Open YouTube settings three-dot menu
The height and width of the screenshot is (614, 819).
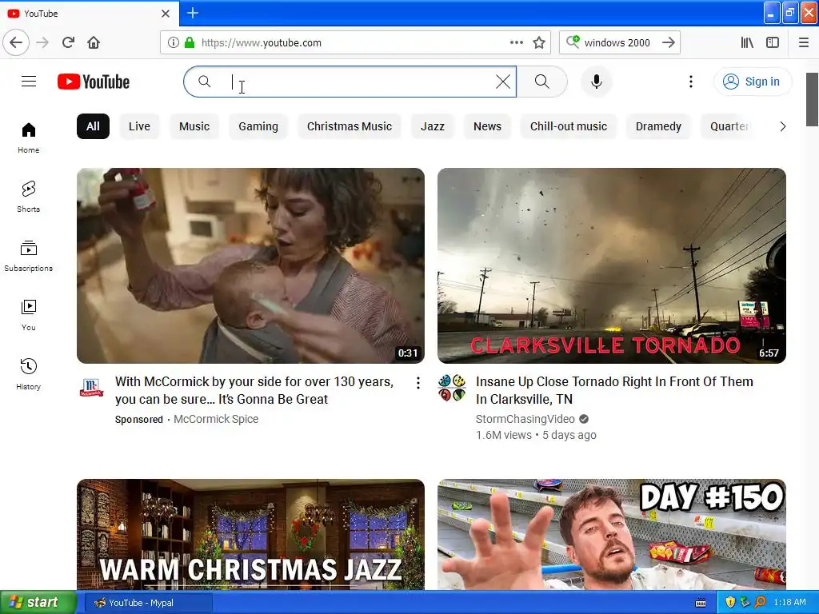[690, 82]
